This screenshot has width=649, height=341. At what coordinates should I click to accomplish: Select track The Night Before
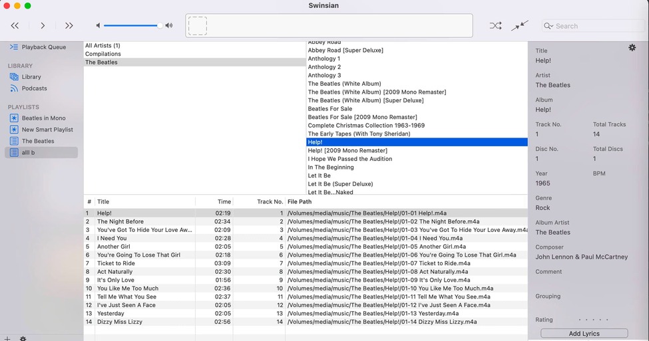tap(306, 221)
